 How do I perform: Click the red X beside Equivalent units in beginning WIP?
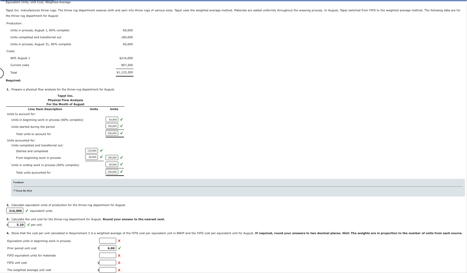118,241
